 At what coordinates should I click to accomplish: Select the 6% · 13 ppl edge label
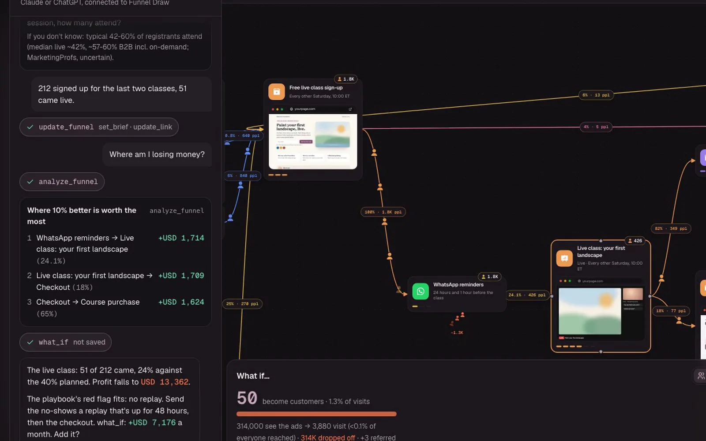coord(596,95)
